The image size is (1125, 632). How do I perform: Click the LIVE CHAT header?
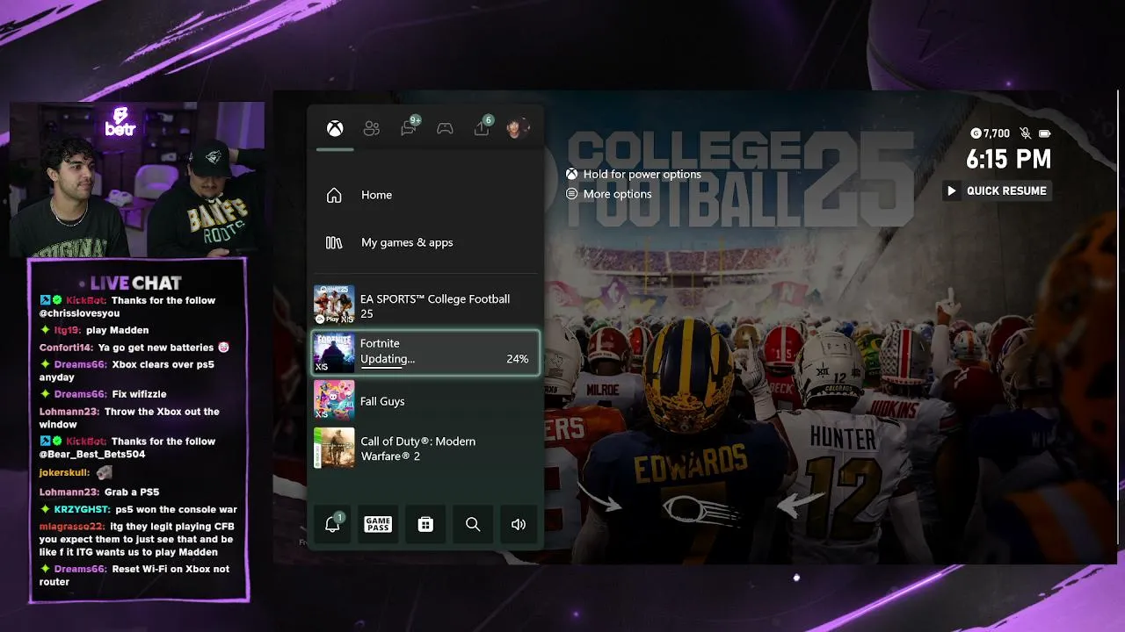pyautogui.click(x=136, y=283)
